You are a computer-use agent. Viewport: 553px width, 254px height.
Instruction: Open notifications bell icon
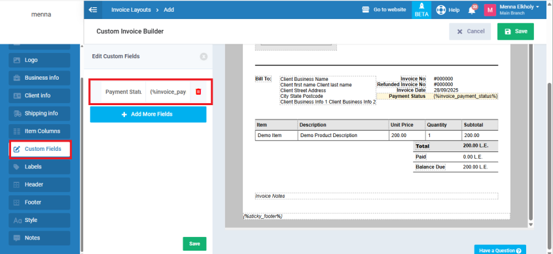click(x=472, y=10)
